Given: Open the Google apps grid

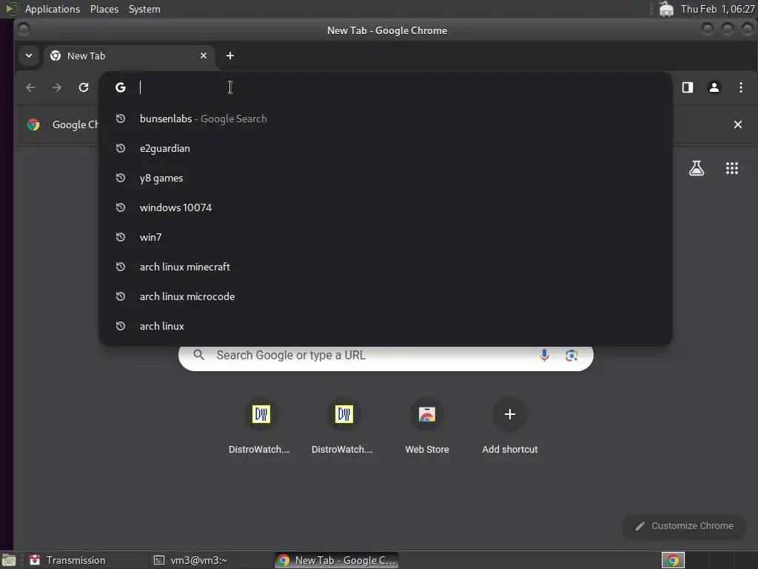Looking at the screenshot, I should (732, 168).
